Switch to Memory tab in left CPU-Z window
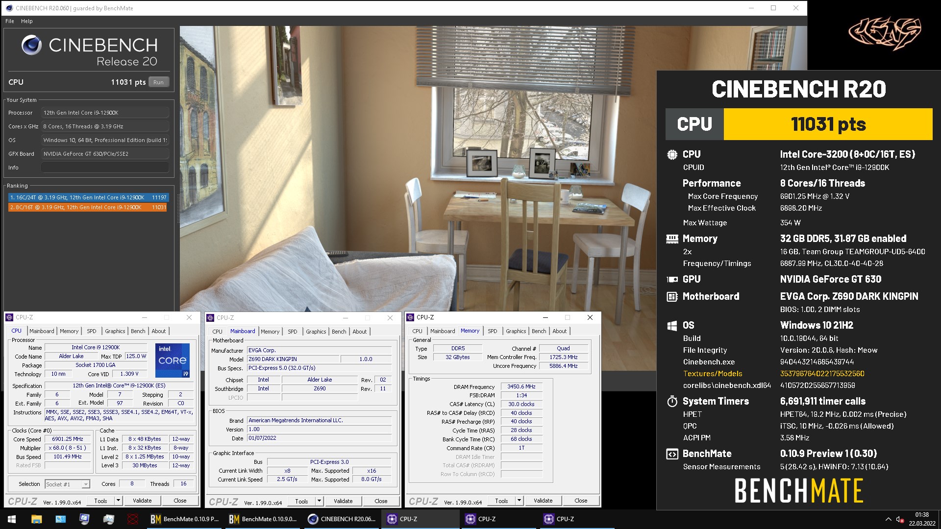This screenshot has width=941, height=529. [x=69, y=331]
